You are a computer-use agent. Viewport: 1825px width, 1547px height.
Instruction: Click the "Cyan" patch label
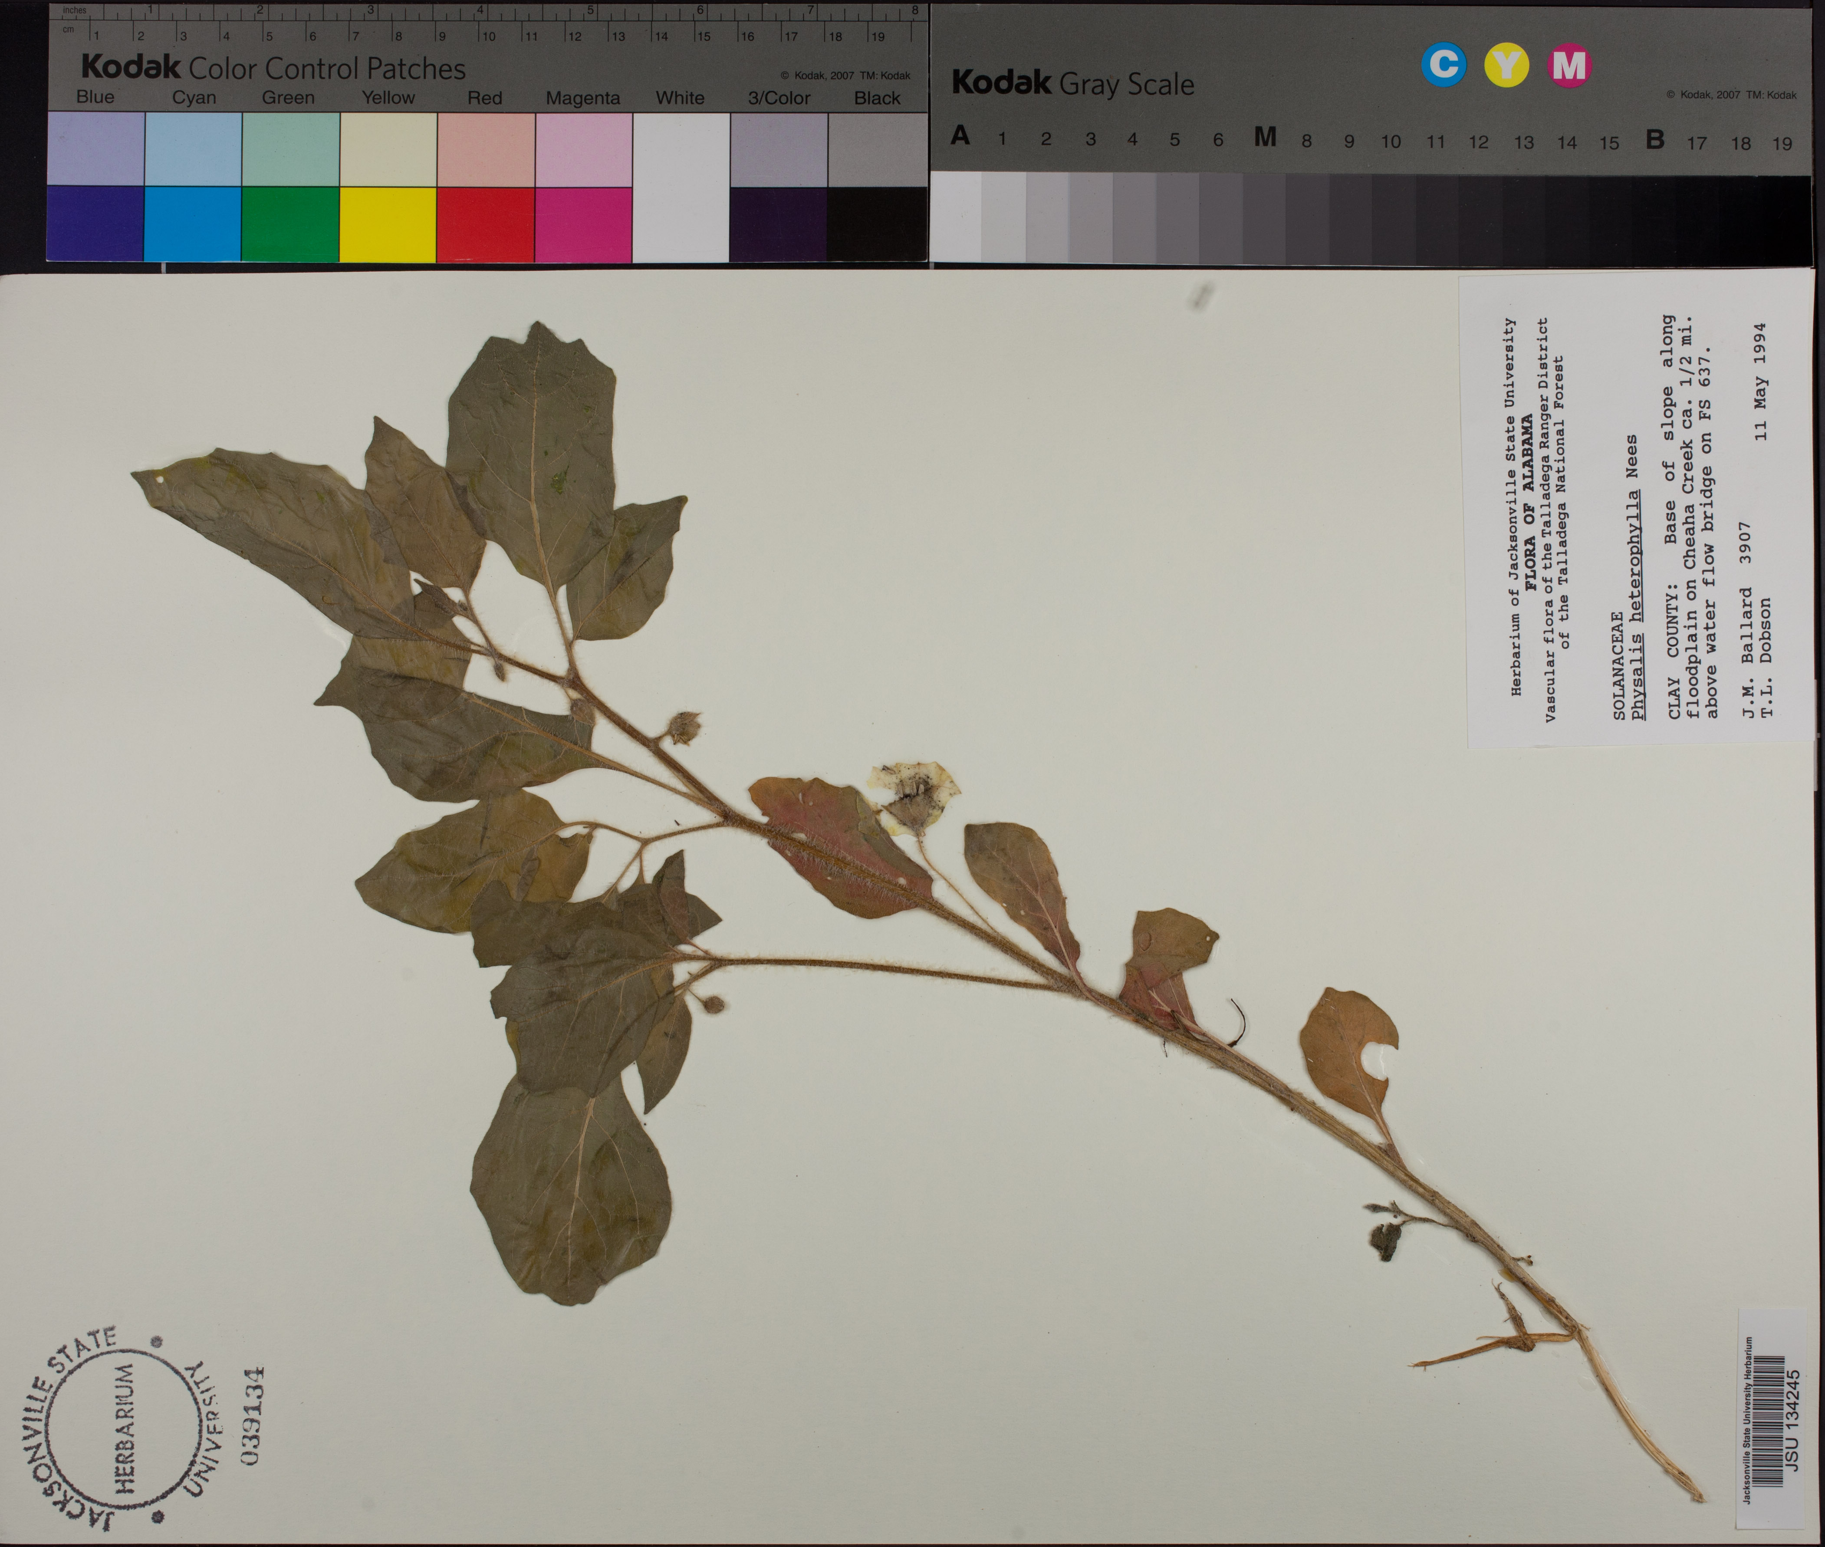(x=194, y=97)
